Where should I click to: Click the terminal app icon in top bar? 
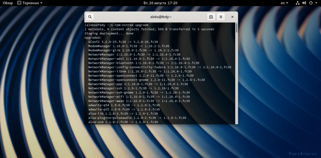point(19,3)
